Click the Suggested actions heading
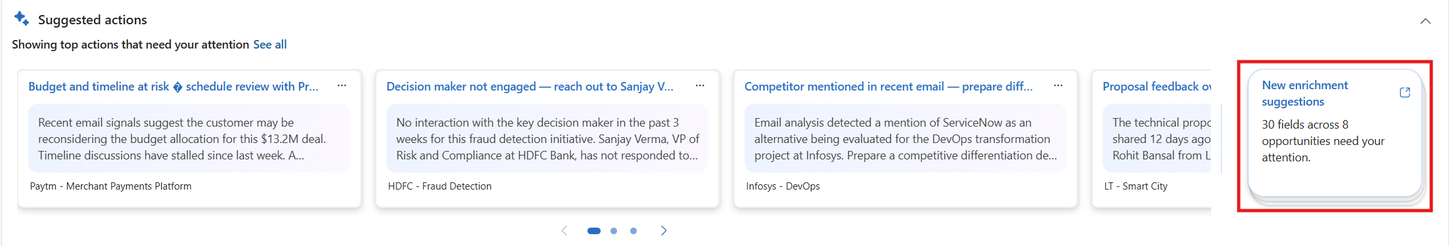 (x=93, y=20)
